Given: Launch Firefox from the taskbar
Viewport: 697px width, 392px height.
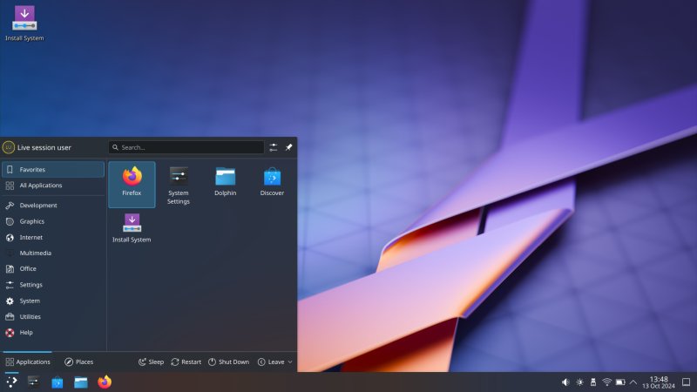Looking at the screenshot, I should [105, 382].
